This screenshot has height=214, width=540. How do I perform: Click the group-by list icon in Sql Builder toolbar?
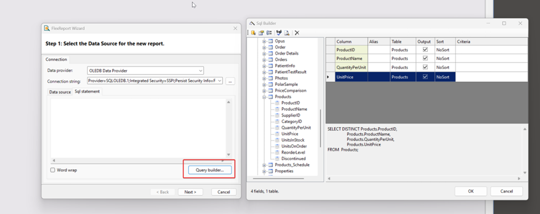click(x=269, y=33)
